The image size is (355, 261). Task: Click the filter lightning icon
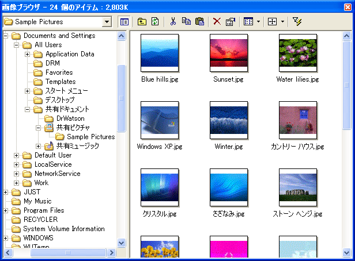pos(297,22)
